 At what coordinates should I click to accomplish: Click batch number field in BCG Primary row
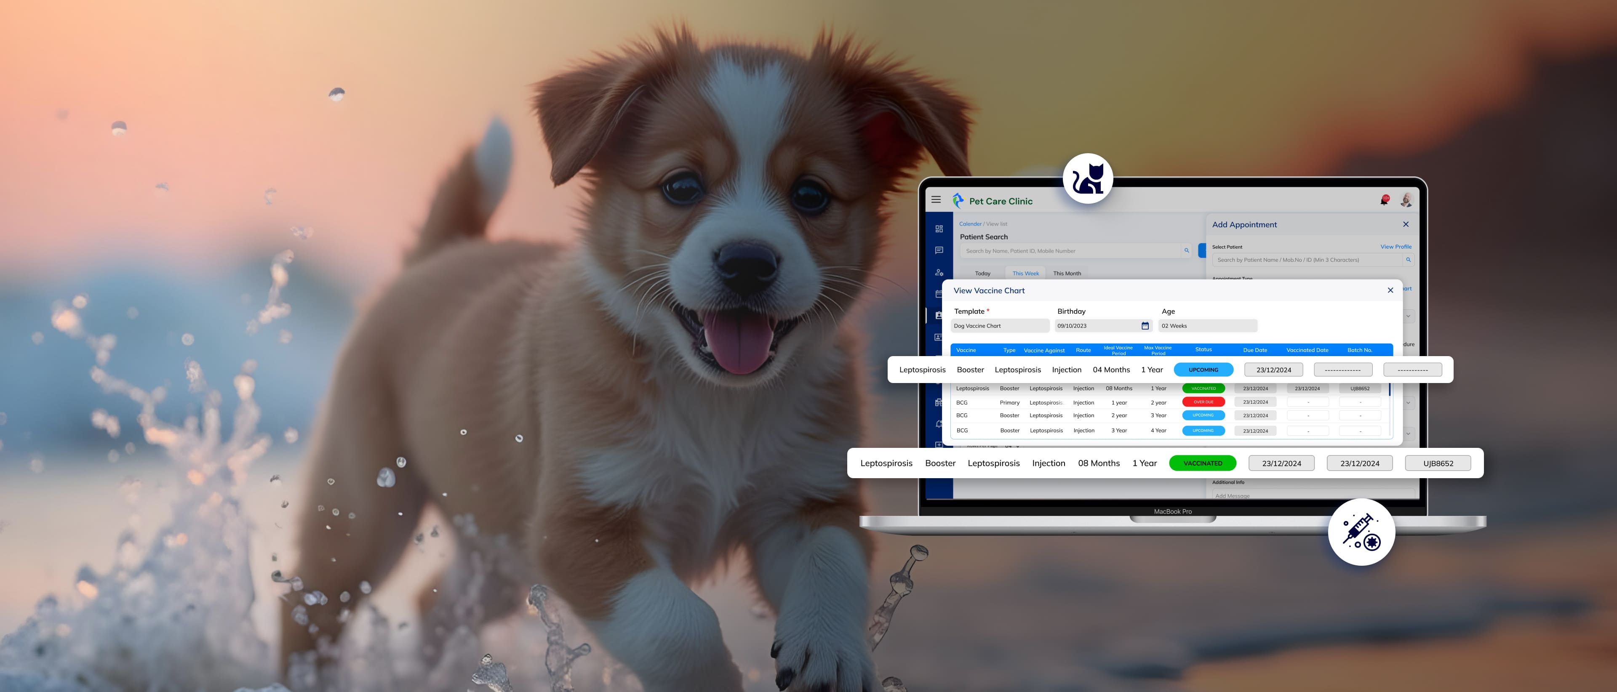tap(1360, 402)
